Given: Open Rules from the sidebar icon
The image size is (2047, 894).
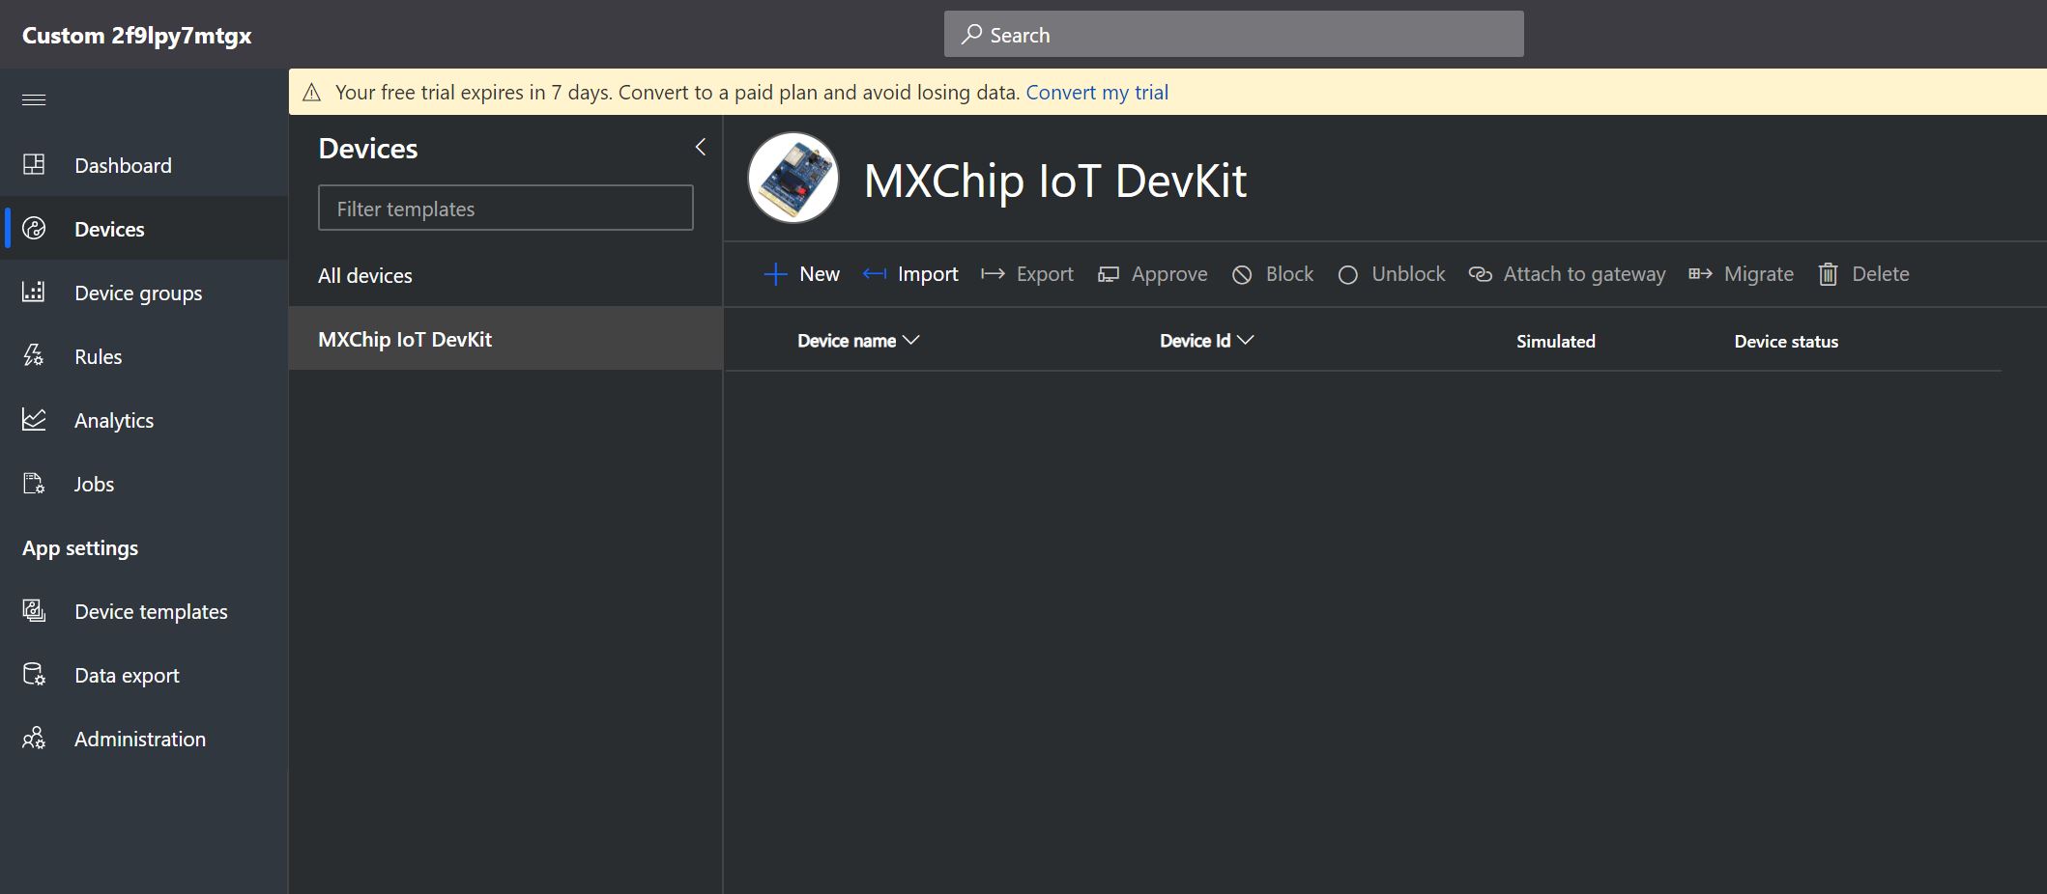Looking at the screenshot, I should (34, 356).
